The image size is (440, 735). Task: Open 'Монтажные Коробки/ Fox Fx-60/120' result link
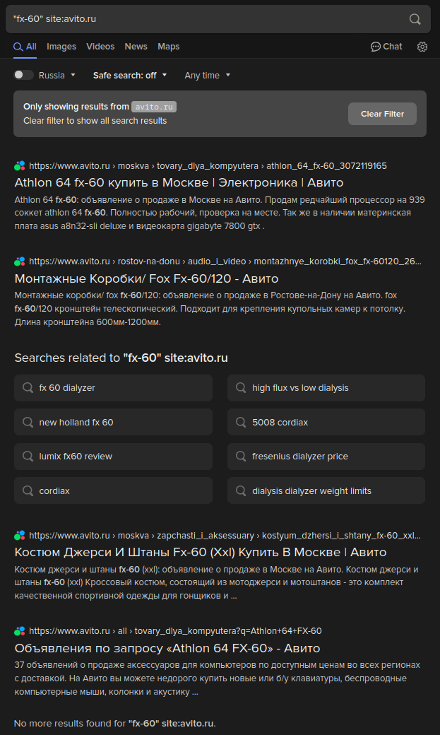pos(146,278)
